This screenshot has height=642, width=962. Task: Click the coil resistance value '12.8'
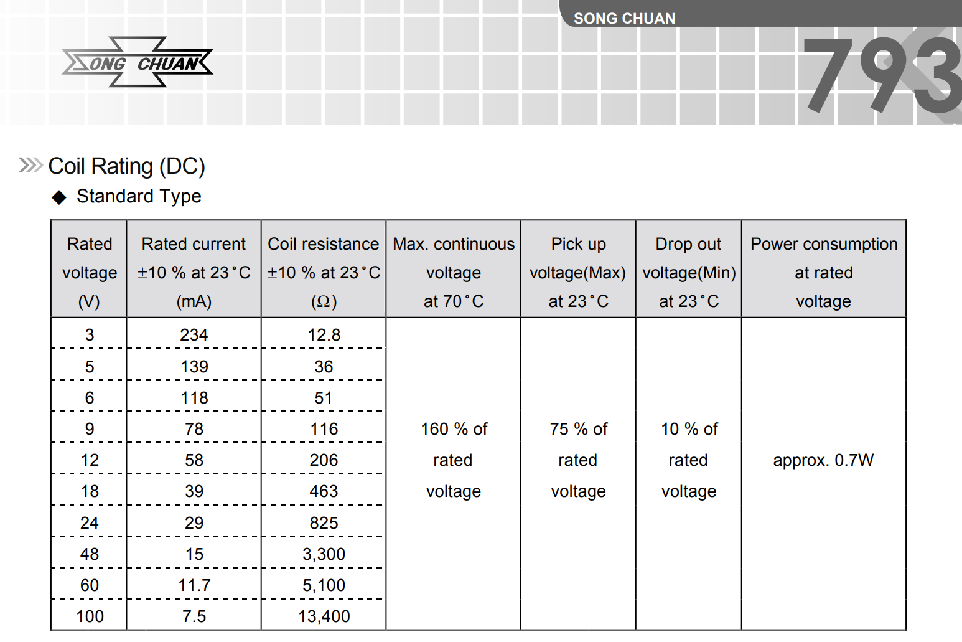point(324,335)
